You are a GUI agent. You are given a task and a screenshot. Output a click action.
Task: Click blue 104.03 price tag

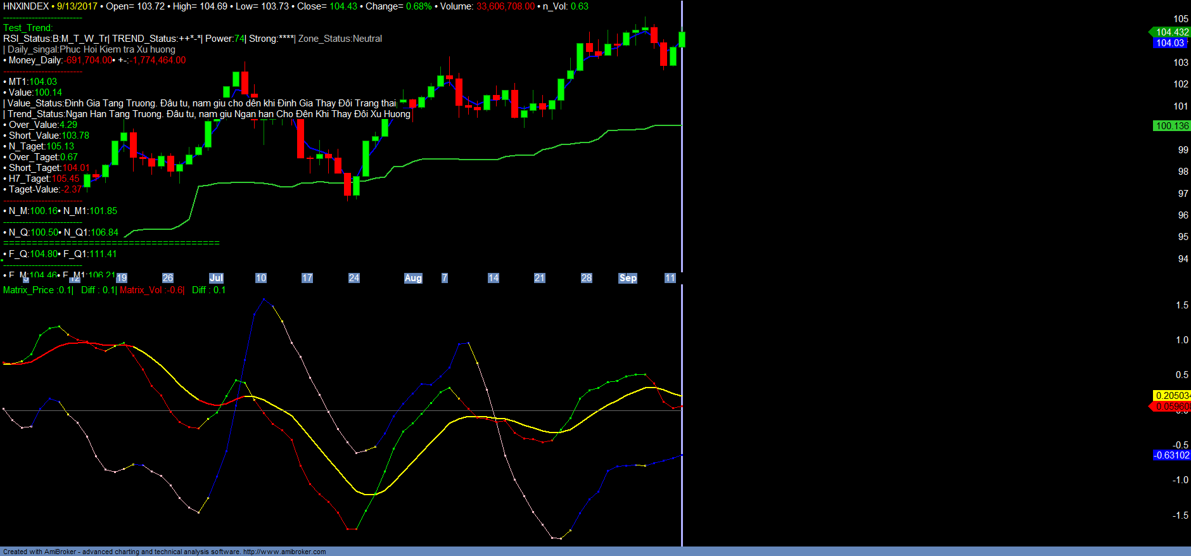point(1169,43)
